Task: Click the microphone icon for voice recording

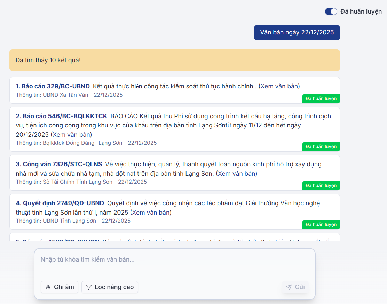Action: 48,287
